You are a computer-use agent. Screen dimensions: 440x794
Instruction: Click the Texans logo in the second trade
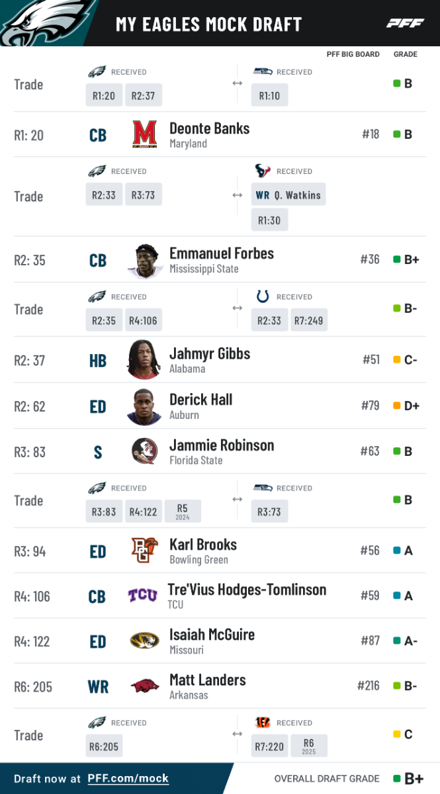pos(263,171)
